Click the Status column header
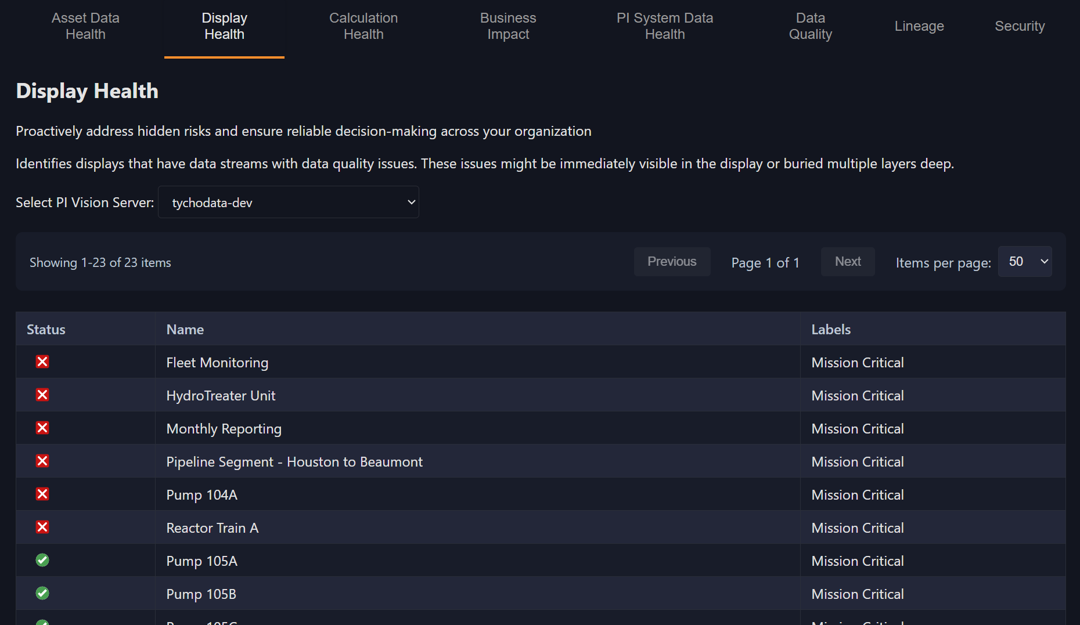The width and height of the screenshot is (1080, 625). tap(46, 330)
